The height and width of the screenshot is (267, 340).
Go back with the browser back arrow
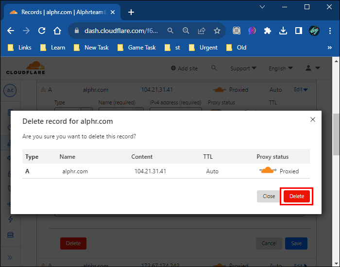(10, 31)
